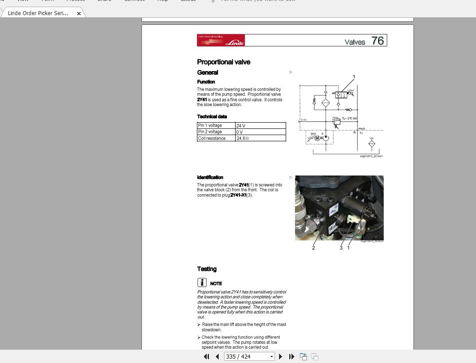This screenshot has width=476, height=363.
Task: Click the 'General' heading
Action: tap(208, 72)
